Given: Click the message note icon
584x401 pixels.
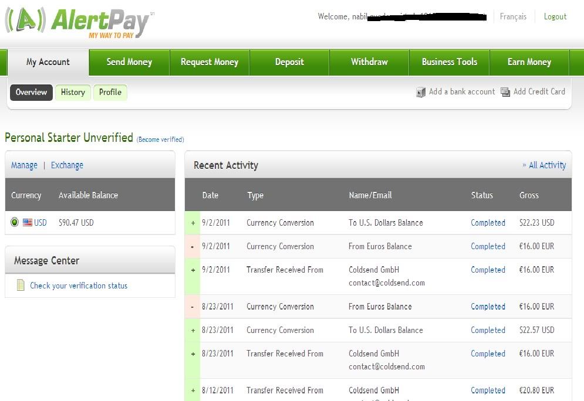Looking at the screenshot, I should tap(21, 285).
